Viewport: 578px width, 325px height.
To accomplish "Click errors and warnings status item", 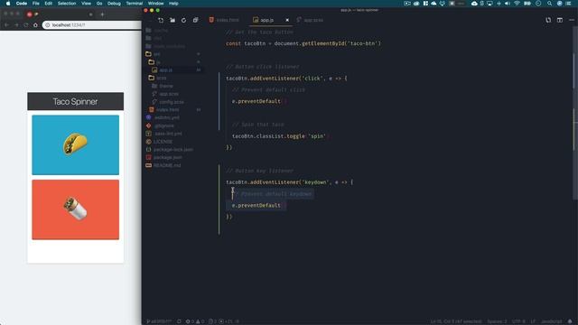I will pyautogui.click(x=195, y=321).
